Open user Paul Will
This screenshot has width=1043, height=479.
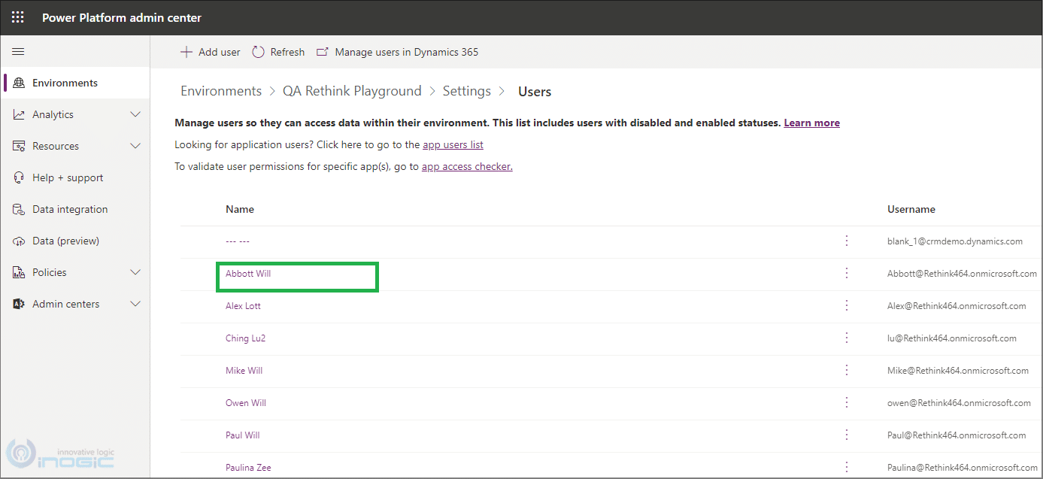(242, 435)
